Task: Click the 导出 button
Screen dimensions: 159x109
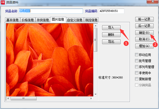Action: 111,42
